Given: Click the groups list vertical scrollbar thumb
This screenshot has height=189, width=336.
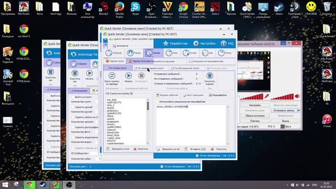Looking at the screenshot, I should click(x=148, y=106).
